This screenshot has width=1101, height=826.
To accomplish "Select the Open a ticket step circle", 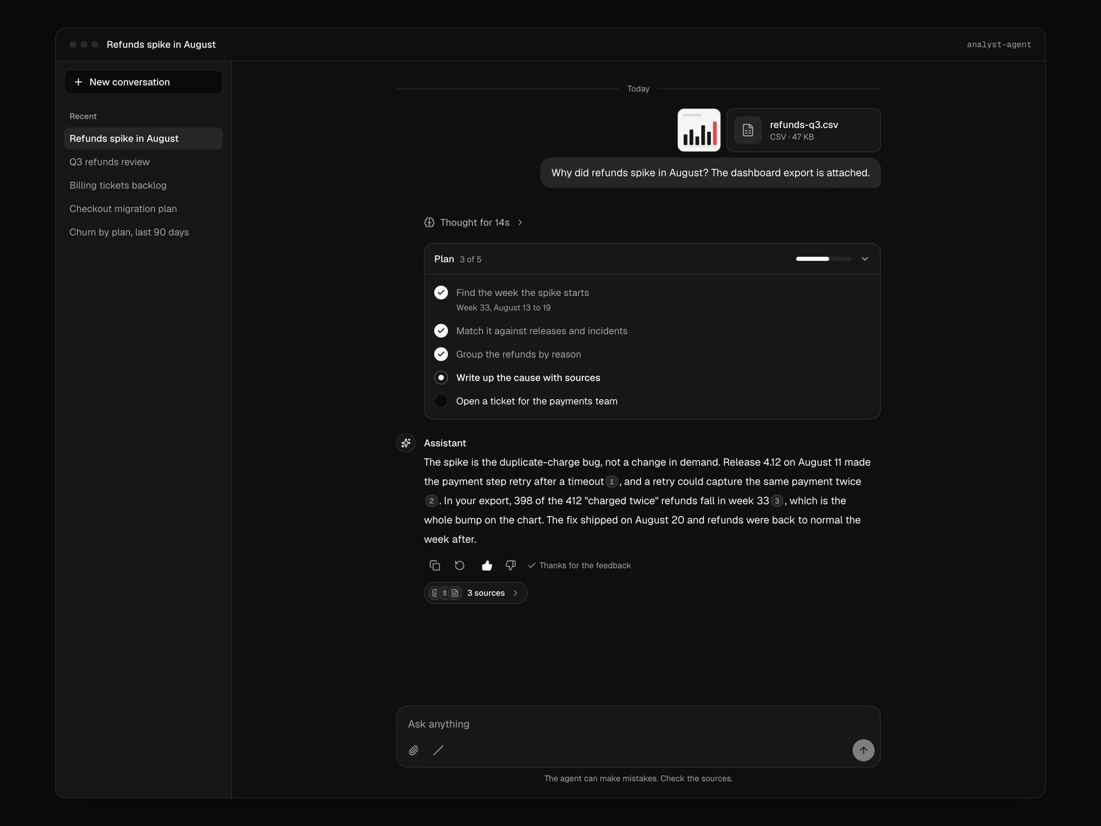I will tap(441, 401).
